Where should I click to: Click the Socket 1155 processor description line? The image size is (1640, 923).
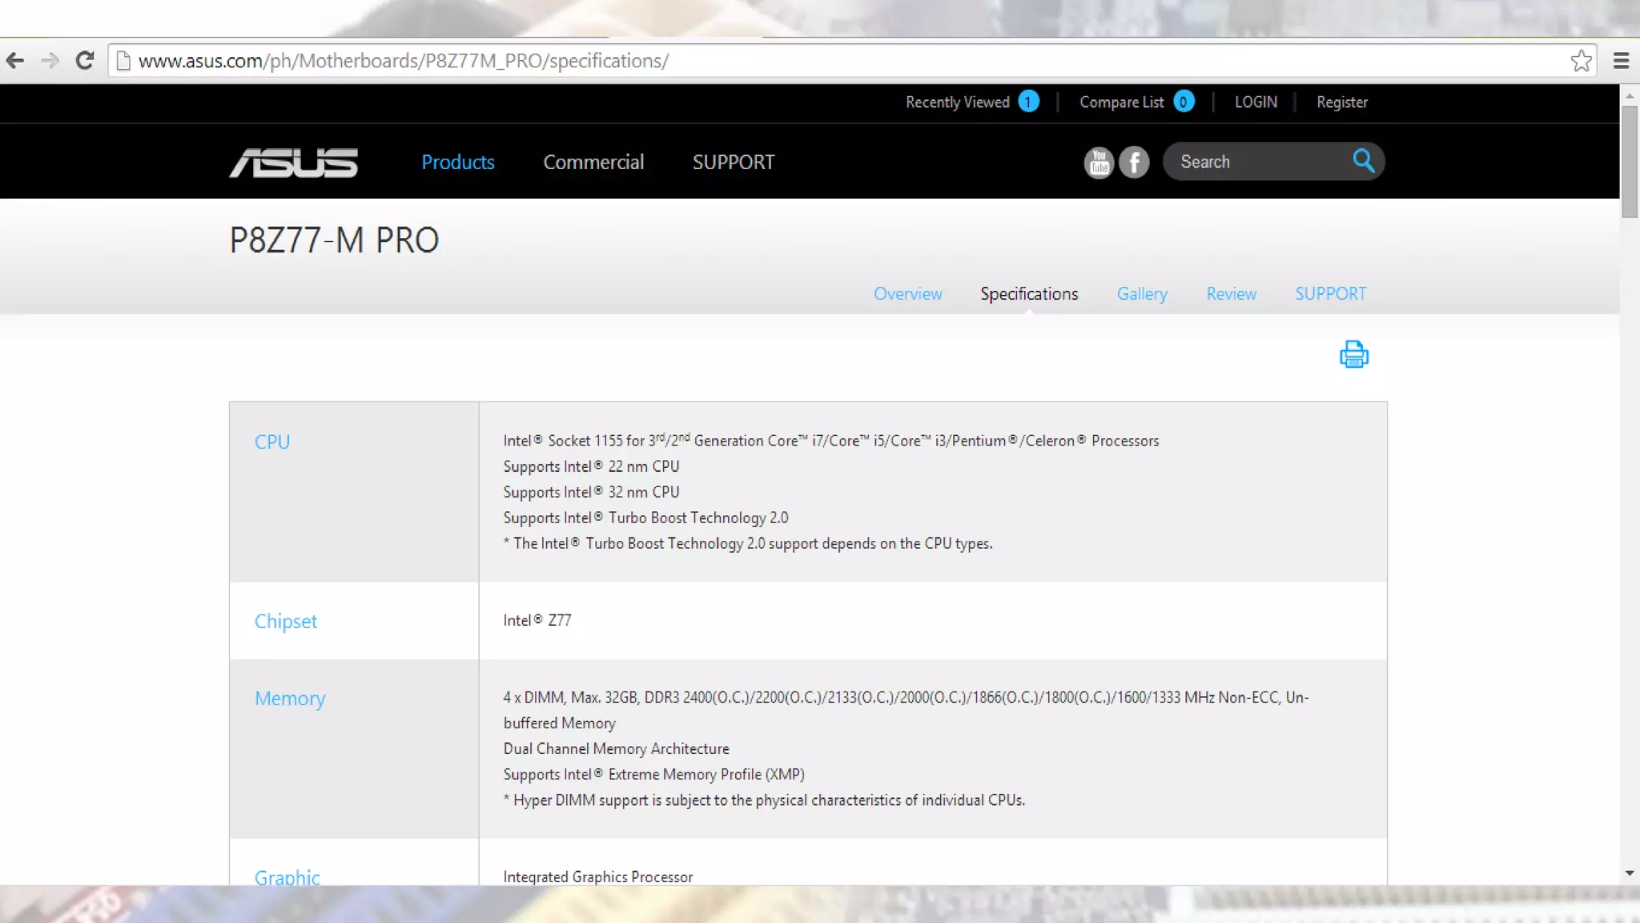[x=831, y=440]
